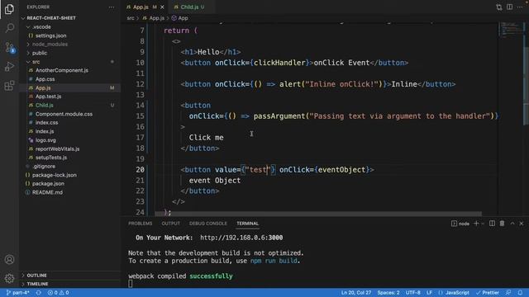Open the Search view in activity bar
529x297 pixels.
click(x=9, y=27)
